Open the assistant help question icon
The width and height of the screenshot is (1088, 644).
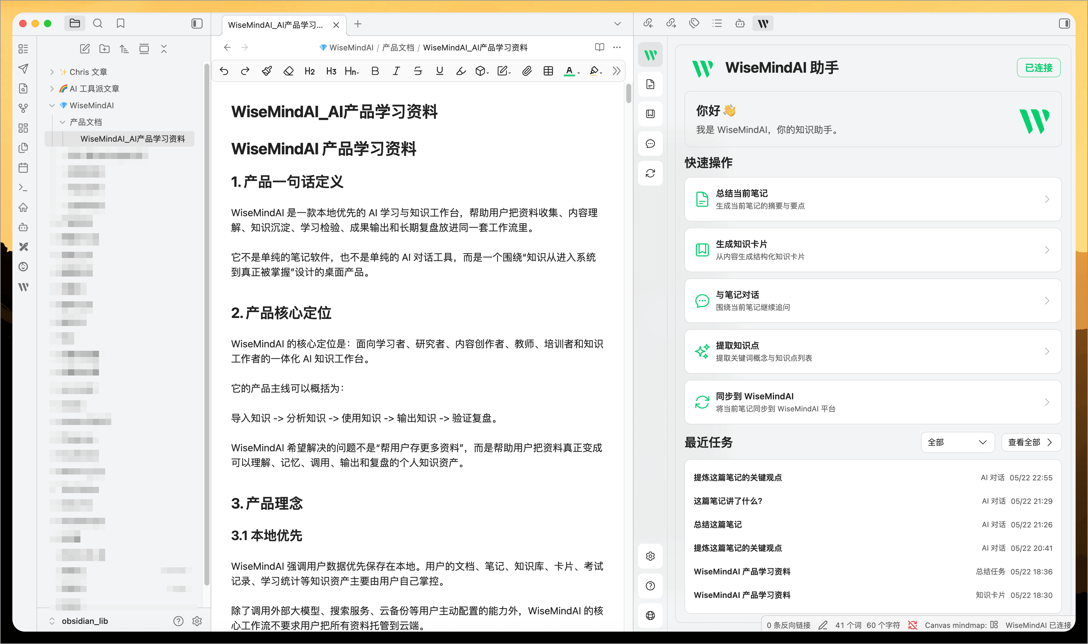tap(650, 586)
